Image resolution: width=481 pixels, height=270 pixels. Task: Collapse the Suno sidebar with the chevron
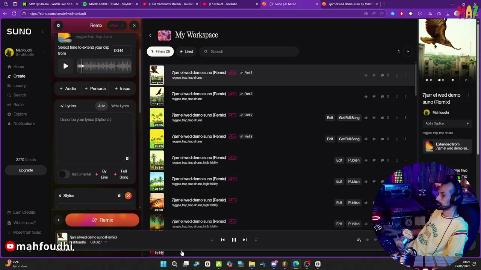coord(42,31)
